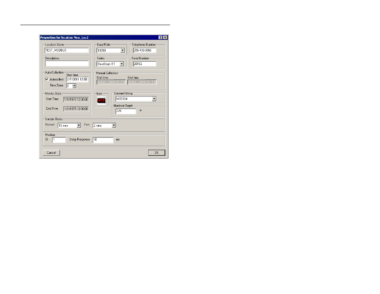Close the Properties for location dialog

point(165,37)
